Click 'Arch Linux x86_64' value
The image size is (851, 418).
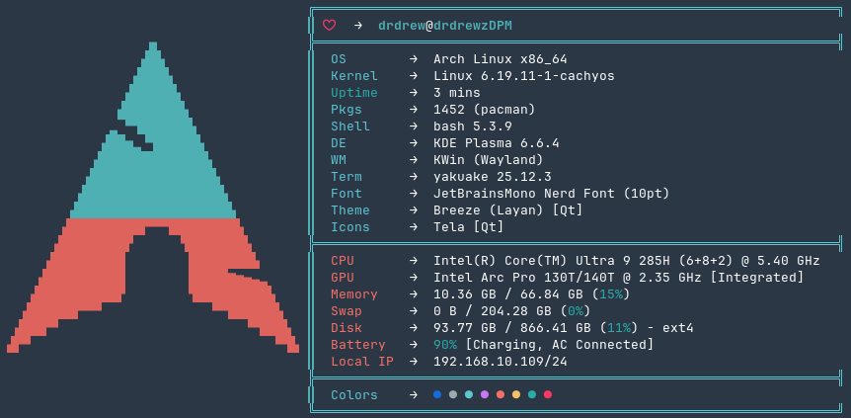[501, 58]
